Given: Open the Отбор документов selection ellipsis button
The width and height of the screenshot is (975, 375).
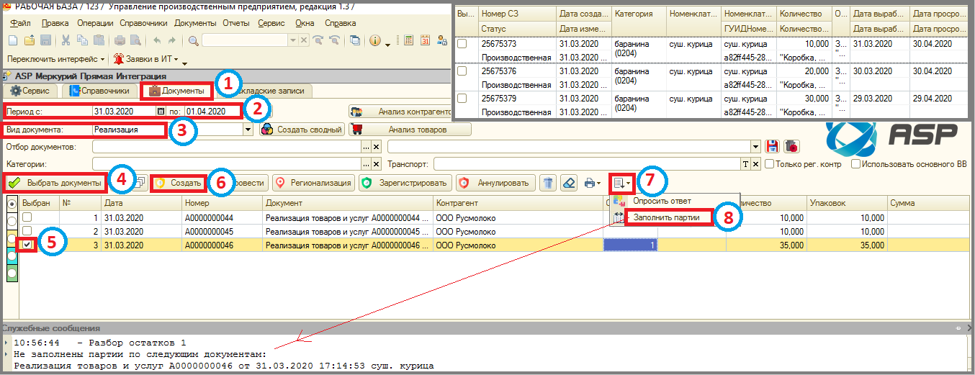Looking at the screenshot, I should click(366, 147).
